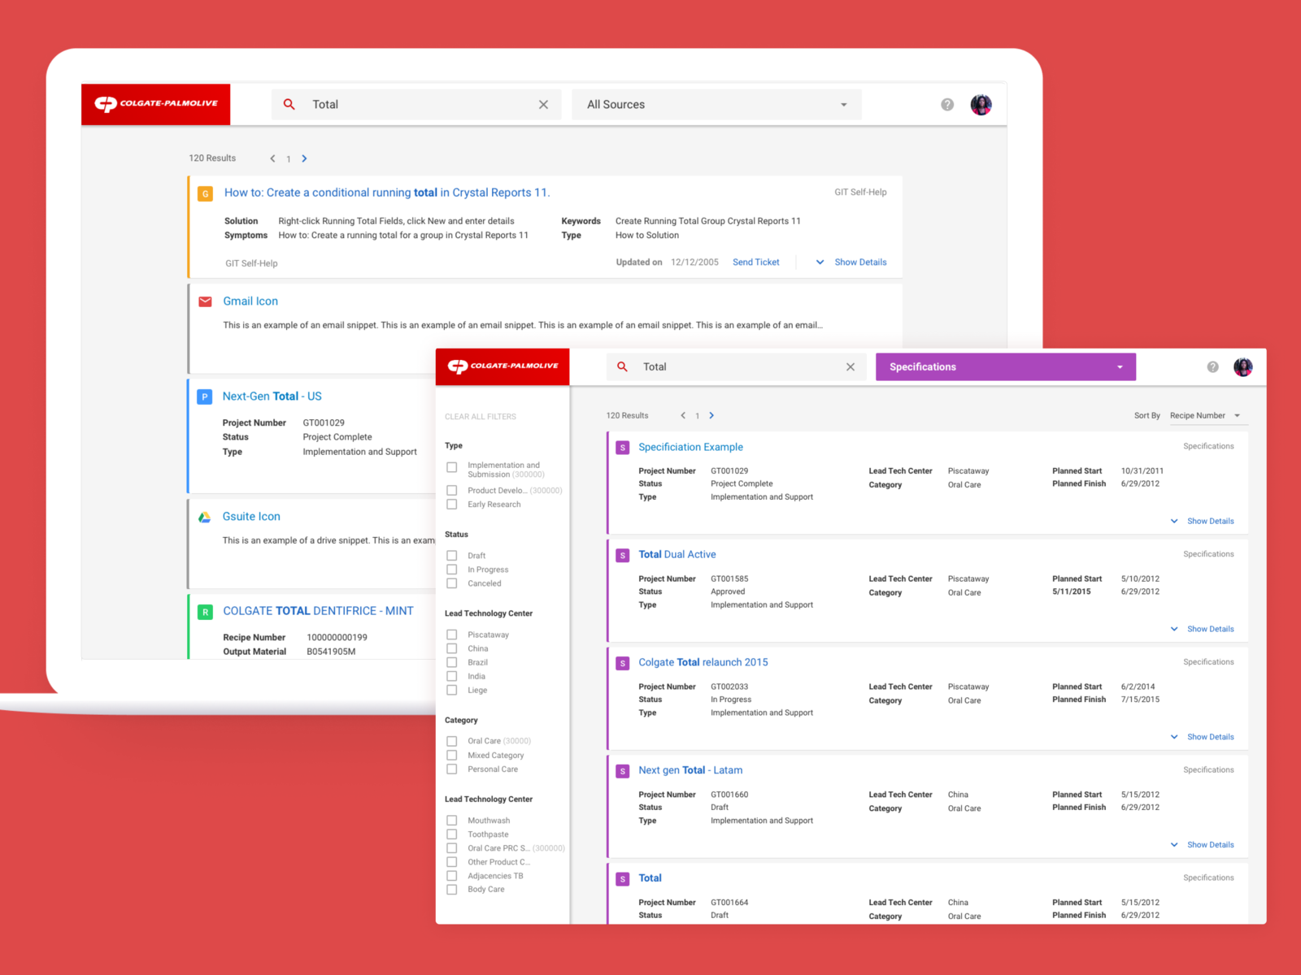Screen dimensions: 1301x975
Task: Click the S icon beside Colgate Total relaunch 2015
Action: pos(623,663)
